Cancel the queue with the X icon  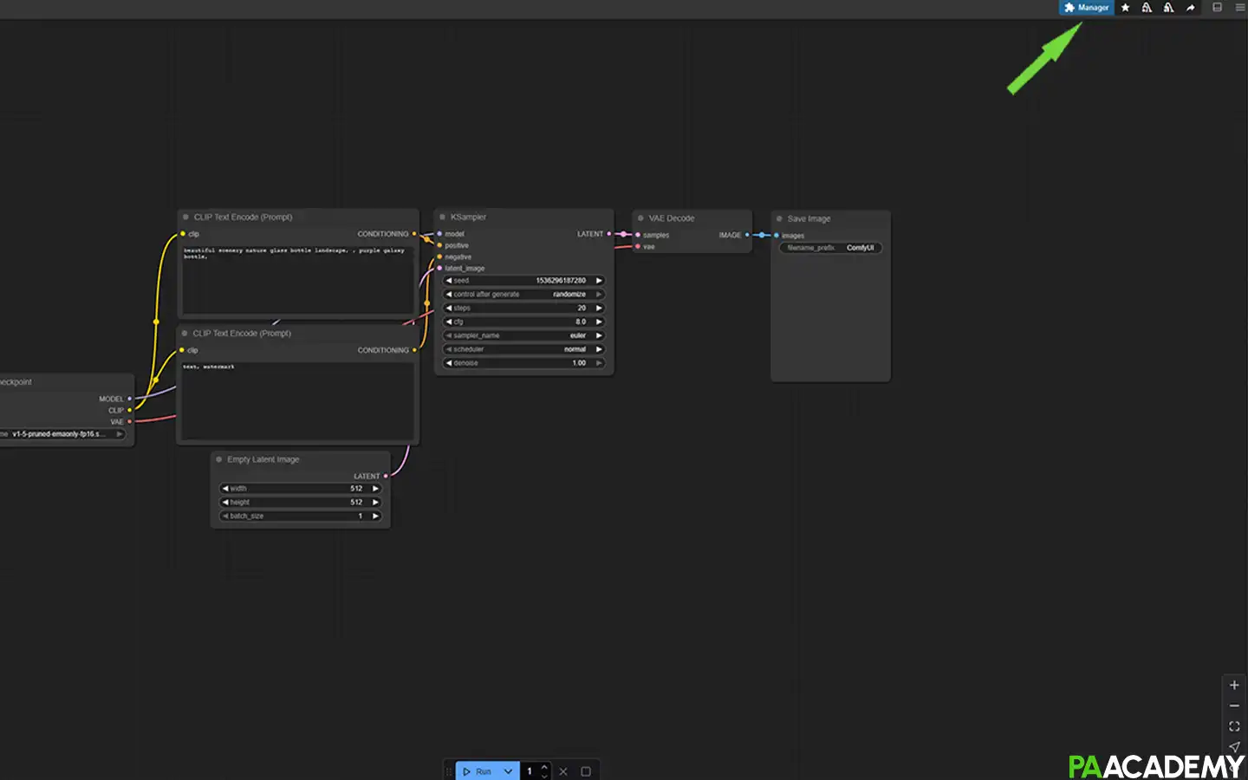(563, 770)
